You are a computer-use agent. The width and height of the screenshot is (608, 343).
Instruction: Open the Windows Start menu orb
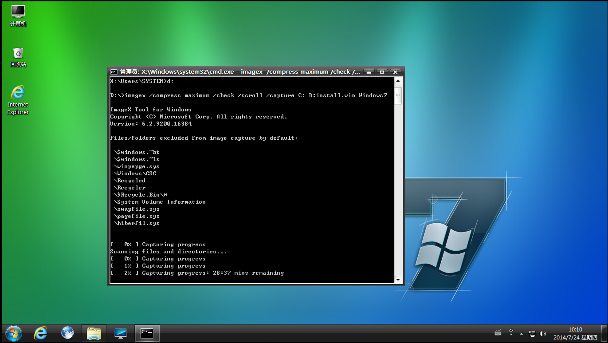point(13,333)
